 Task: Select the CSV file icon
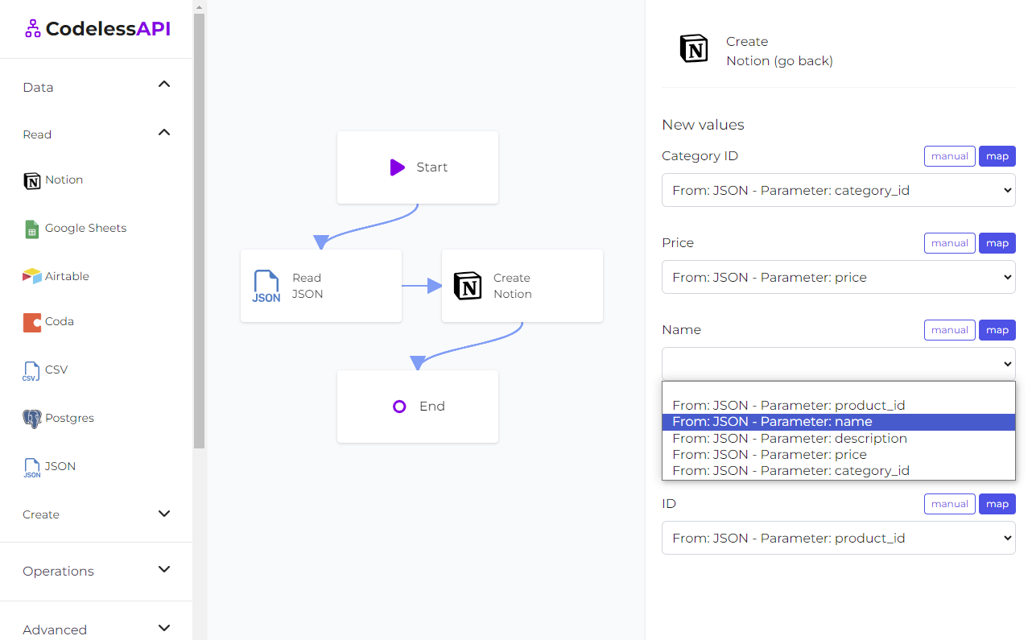coord(31,371)
